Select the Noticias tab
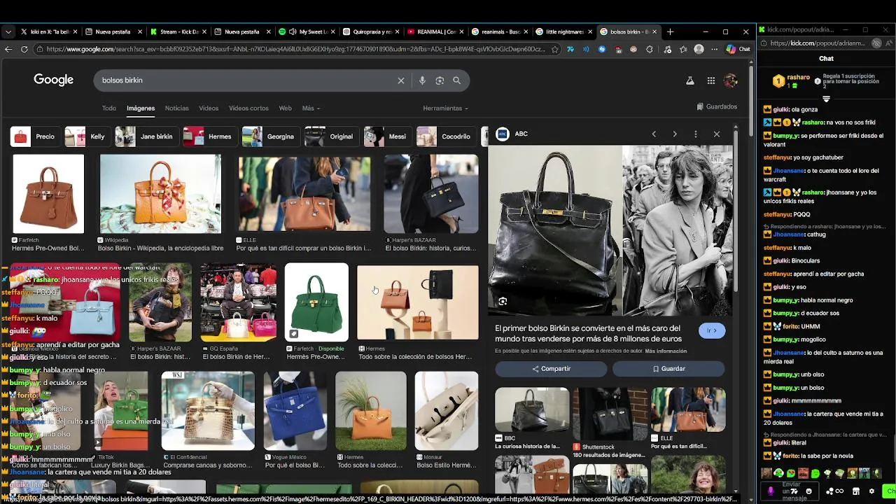 (176, 108)
